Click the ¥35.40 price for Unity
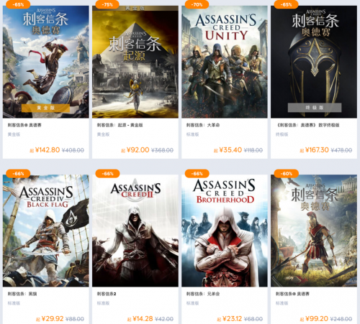 click(230, 150)
